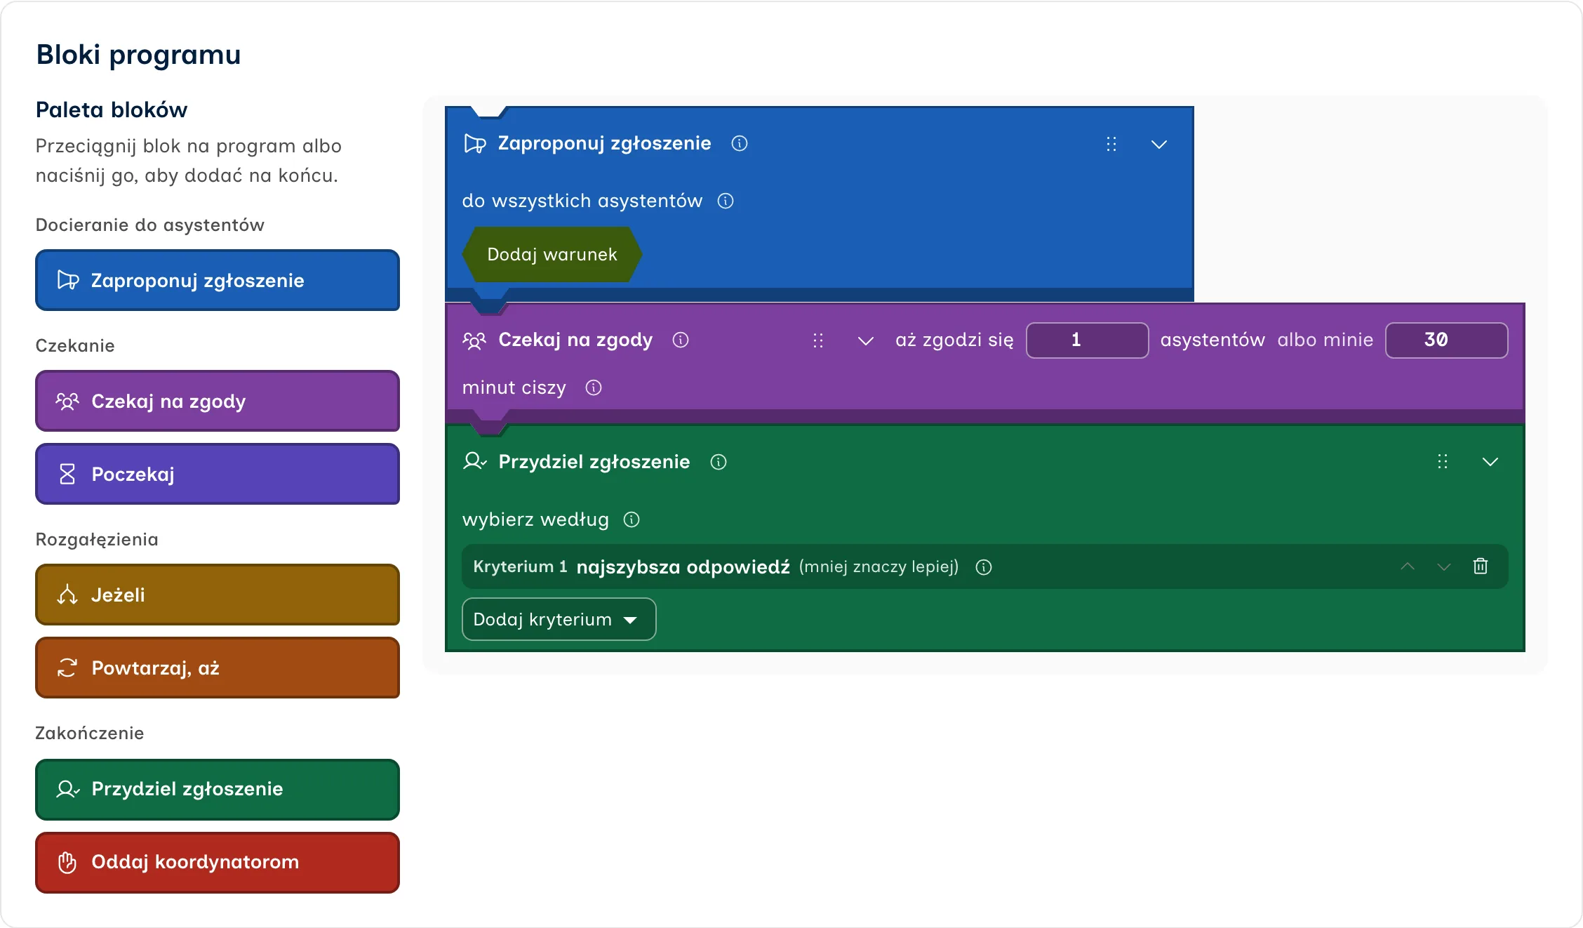Grab drag handle of Czekaj na zgody block
The height and width of the screenshot is (928, 1583).
click(818, 340)
